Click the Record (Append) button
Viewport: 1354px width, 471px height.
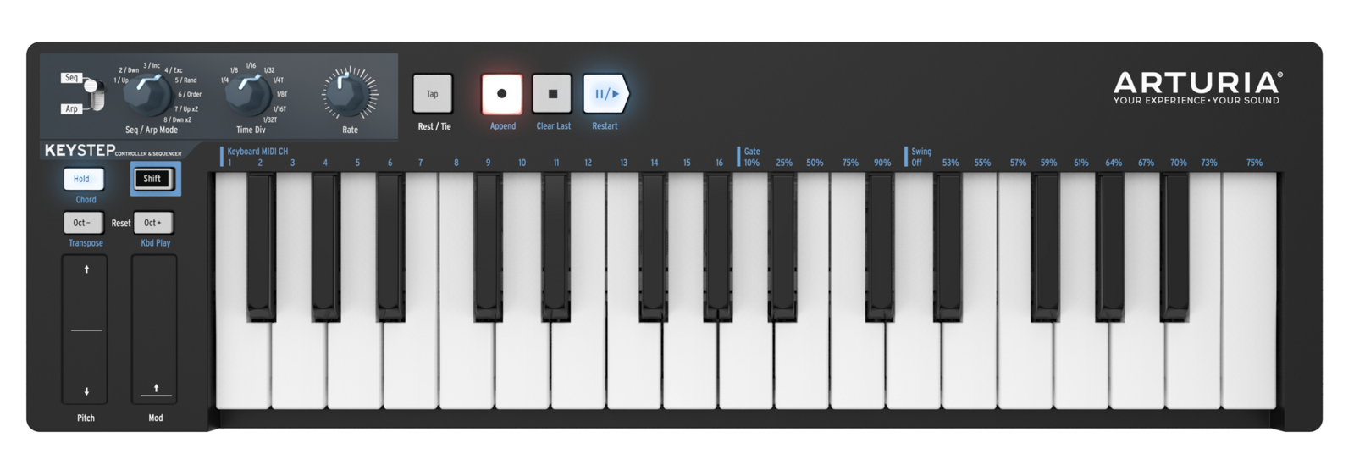[502, 94]
